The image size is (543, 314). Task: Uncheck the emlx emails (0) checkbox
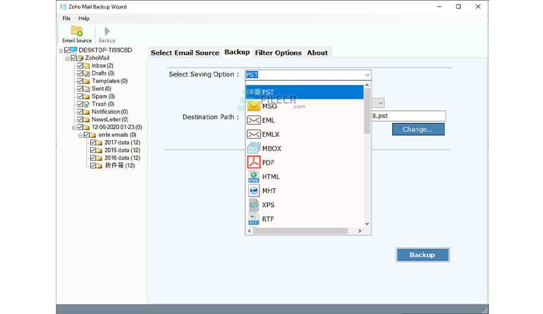tap(86, 135)
